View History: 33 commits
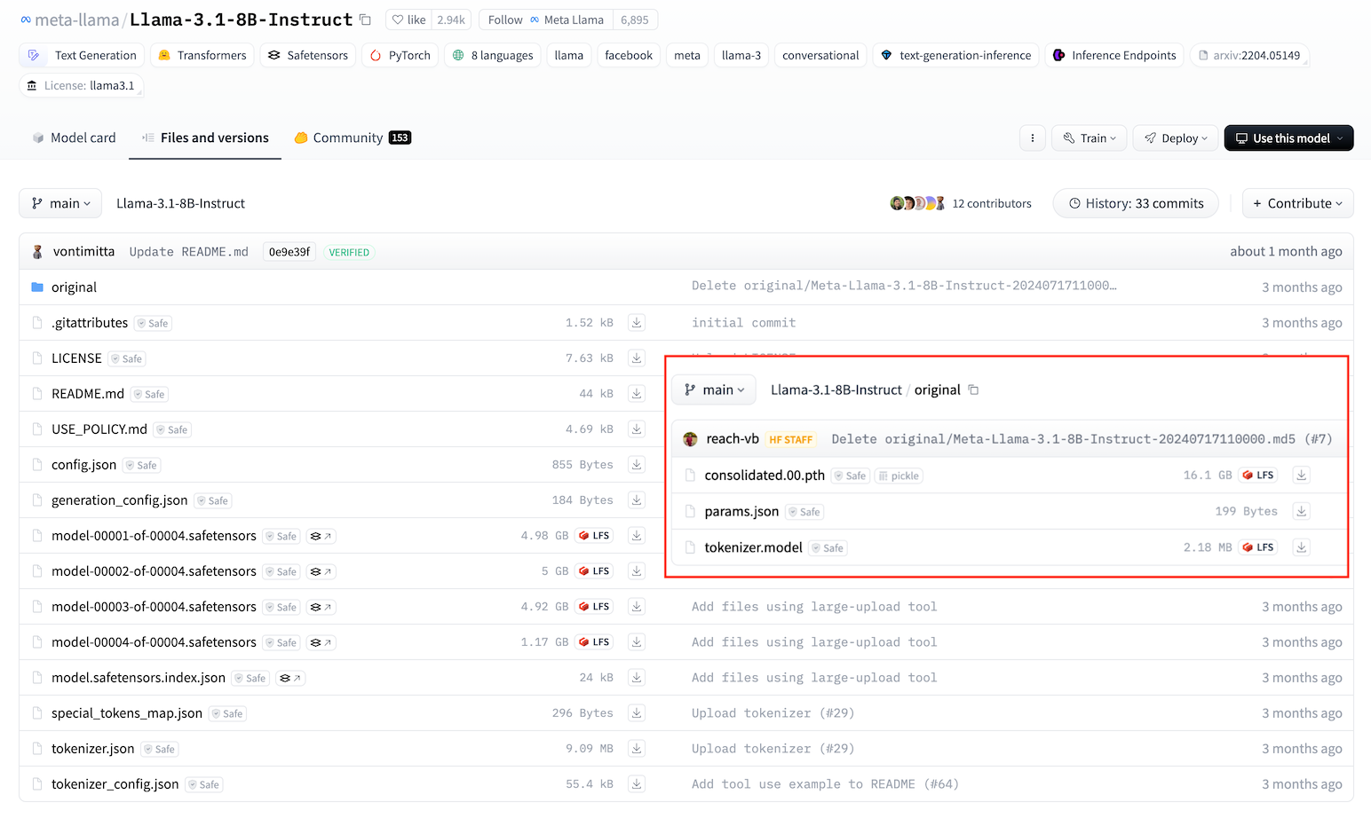The width and height of the screenshot is (1371, 818). 1135,203
